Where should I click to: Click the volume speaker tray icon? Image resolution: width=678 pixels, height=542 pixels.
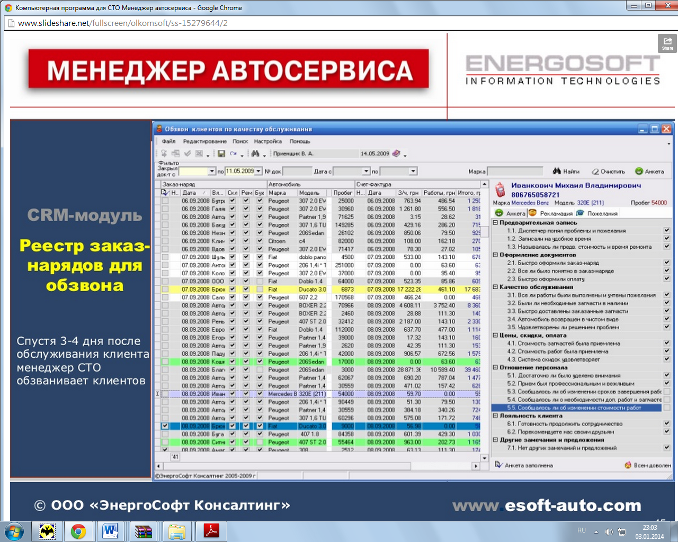tap(609, 532)
